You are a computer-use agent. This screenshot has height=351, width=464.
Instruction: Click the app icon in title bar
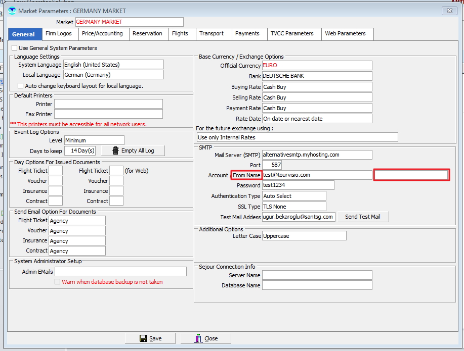[12, 11]
